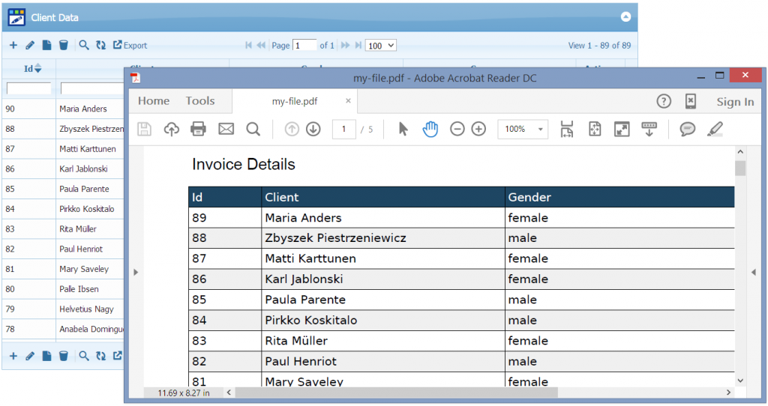Click the upload to cloud icon

(x=172, y=130)
